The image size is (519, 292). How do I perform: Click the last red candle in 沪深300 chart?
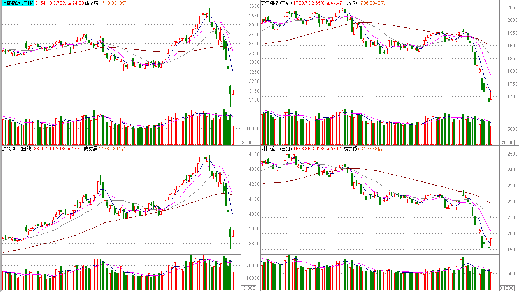(x=233, y=233)
